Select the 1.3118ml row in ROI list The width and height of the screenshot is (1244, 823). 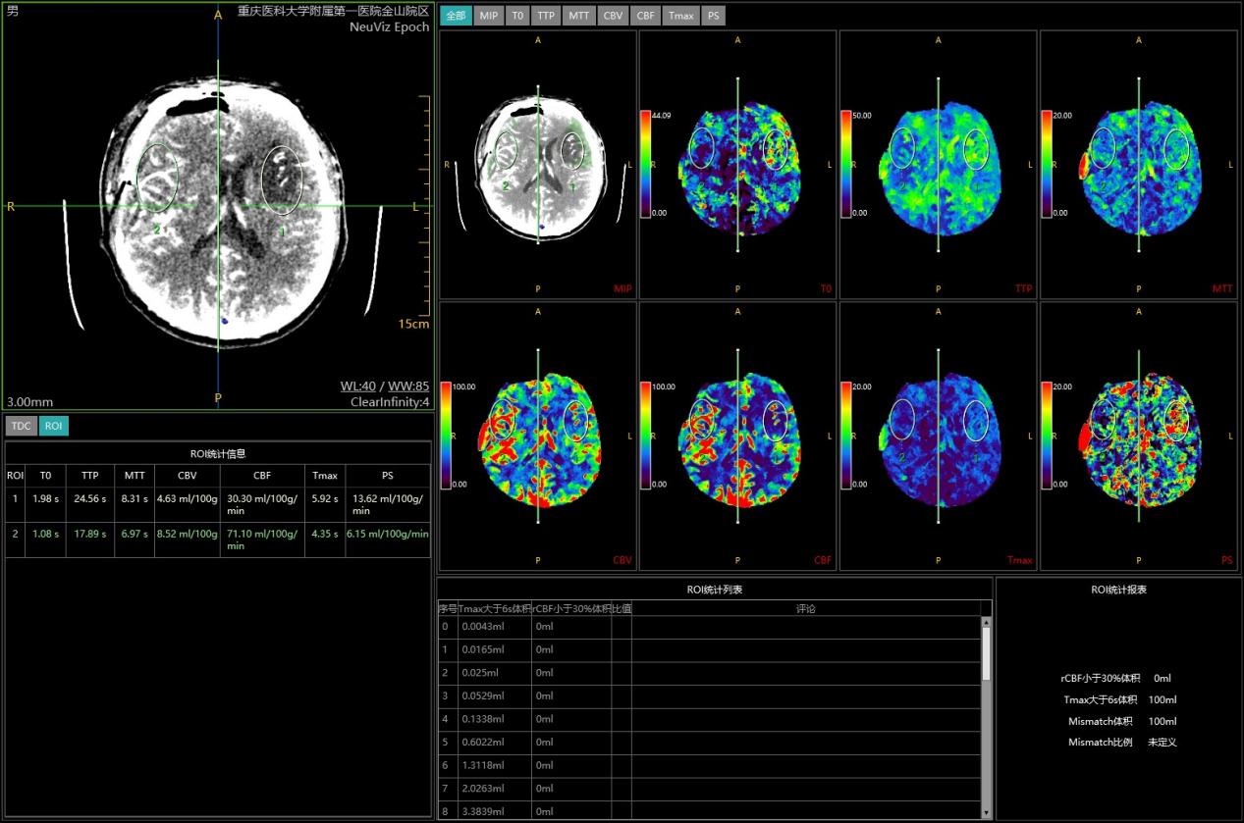[x=709, y=764]
